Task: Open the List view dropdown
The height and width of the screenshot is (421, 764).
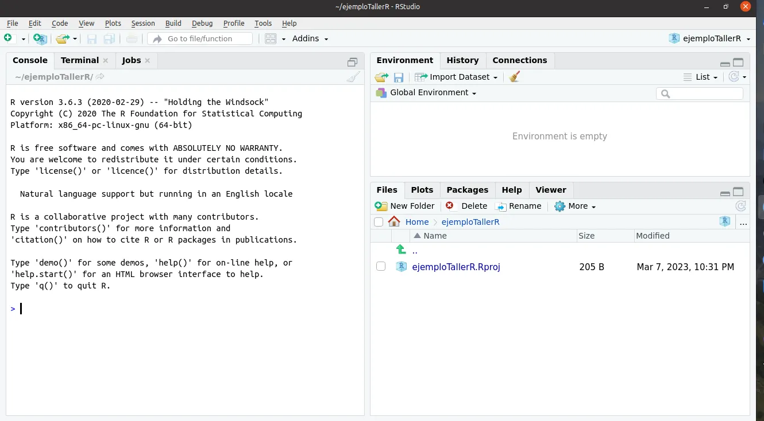Action: 701,77
